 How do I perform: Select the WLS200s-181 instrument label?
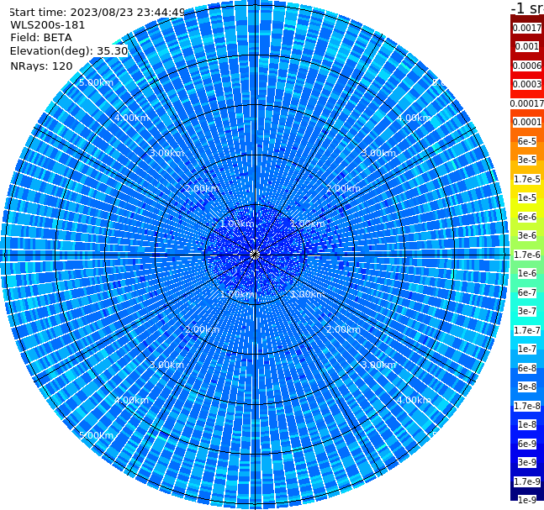coord(48,25)
